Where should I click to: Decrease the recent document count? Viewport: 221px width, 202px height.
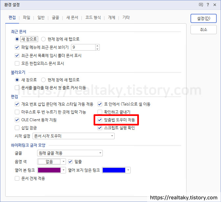pos(98,49)
